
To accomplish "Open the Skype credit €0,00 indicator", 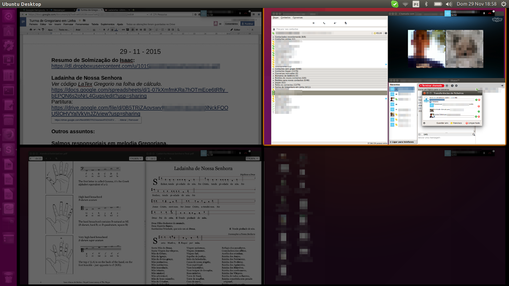I will pyautogui.click(x=378, y=33).
